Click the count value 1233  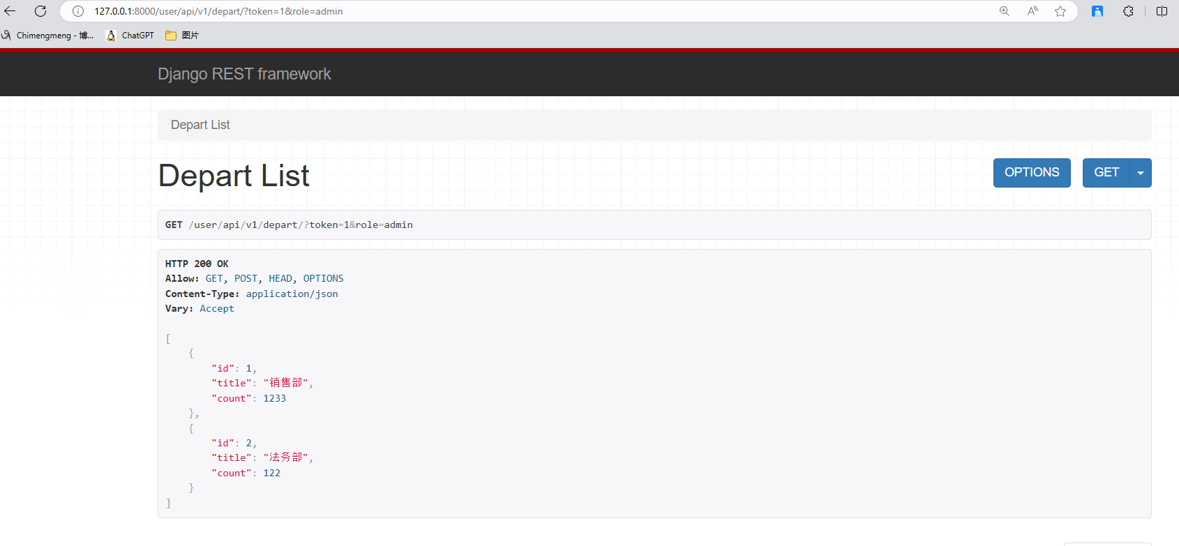(x=275, y=398)
